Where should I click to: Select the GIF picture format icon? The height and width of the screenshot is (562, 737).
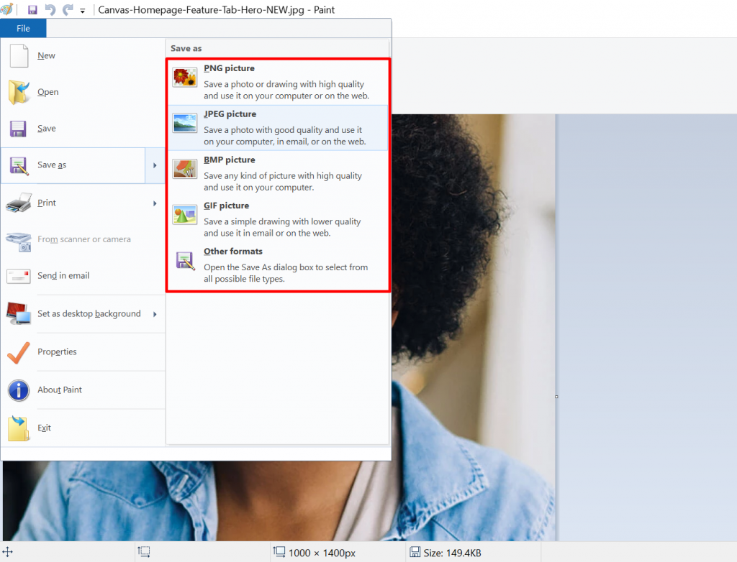tap(184, 214)
